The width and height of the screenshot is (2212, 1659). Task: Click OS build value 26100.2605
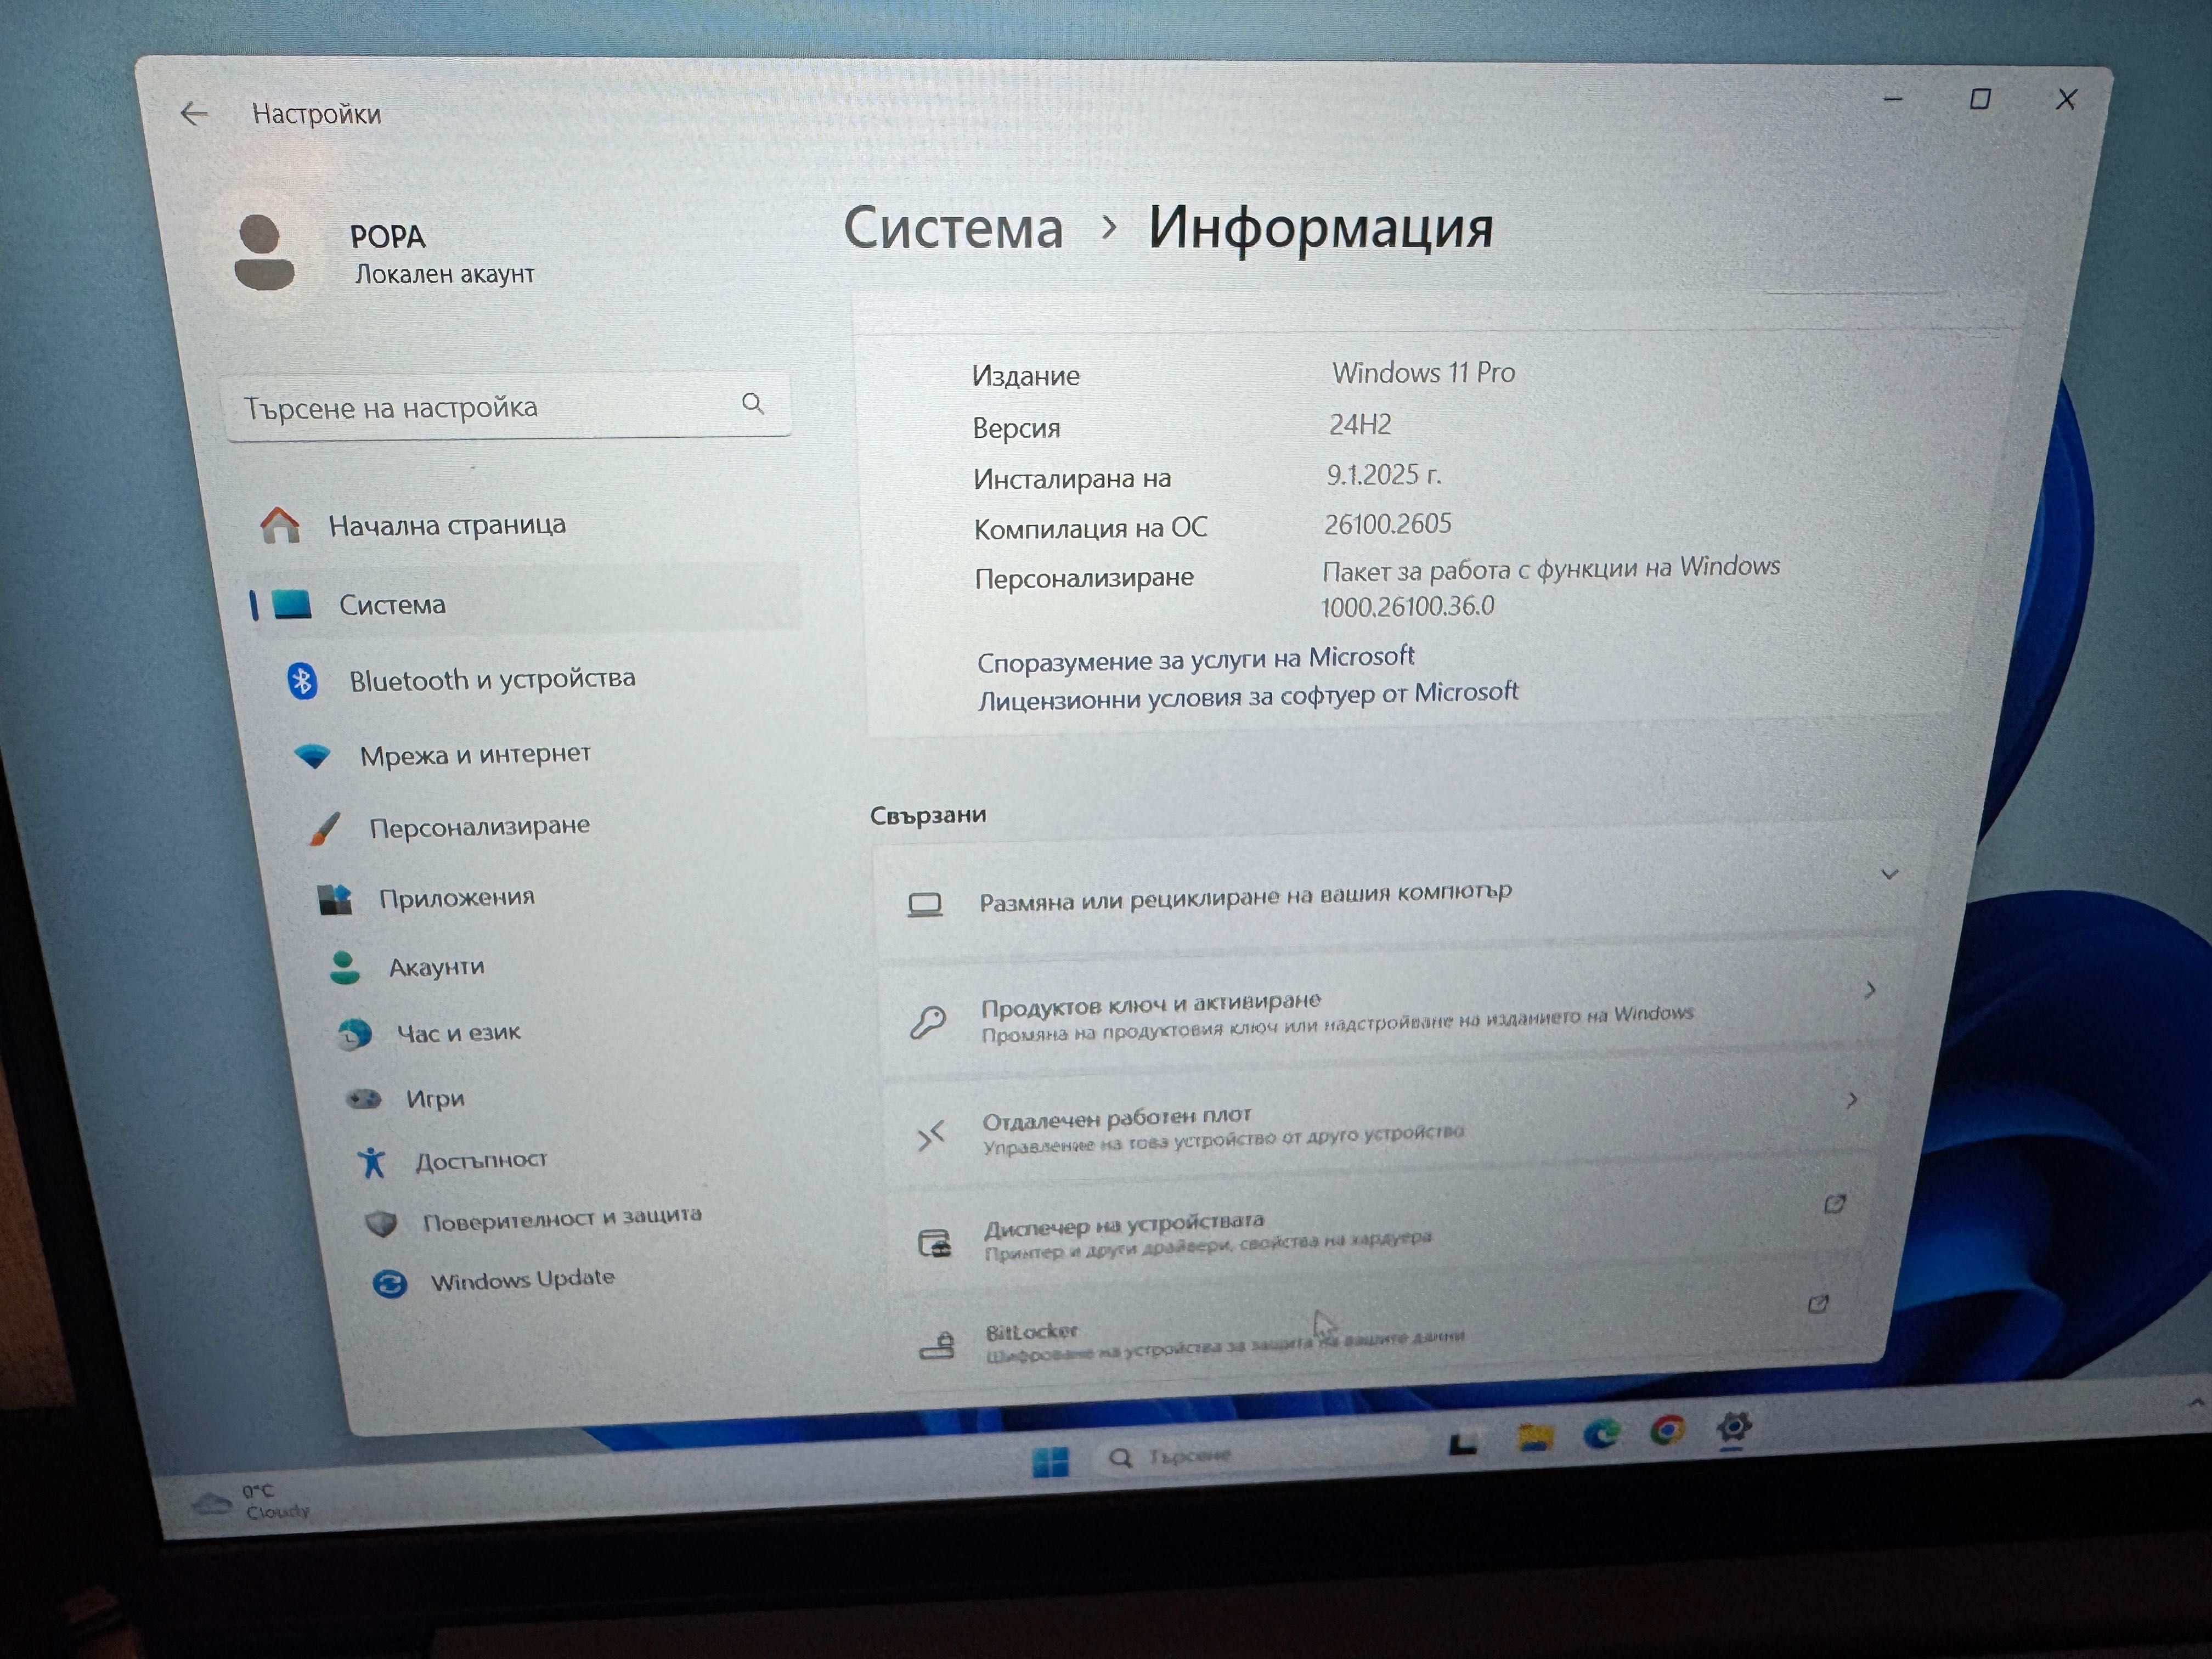(x=1388, y=523)
